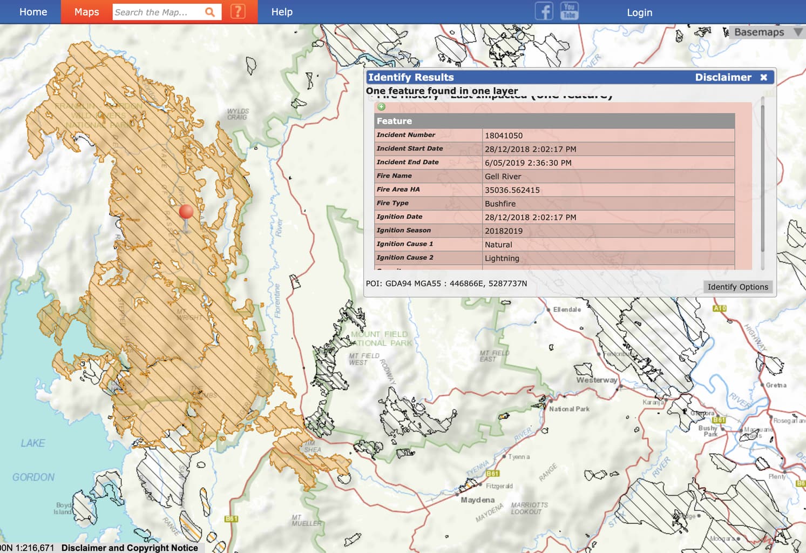The width and height of the screenshot is (806, 553).
Task: Click the orange question mark help icon
Action: [x=238, y=11]
